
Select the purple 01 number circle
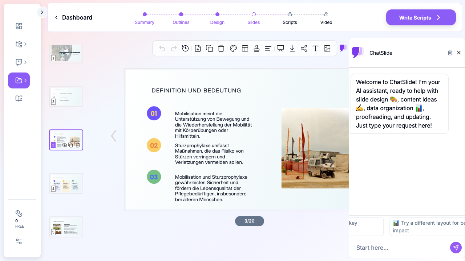coord(154,113)
